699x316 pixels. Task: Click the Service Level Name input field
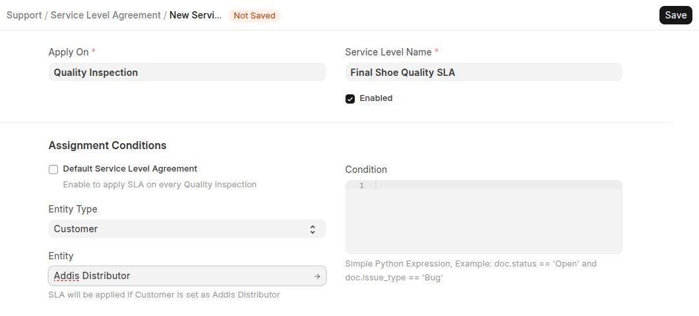(x=483, y=73)
